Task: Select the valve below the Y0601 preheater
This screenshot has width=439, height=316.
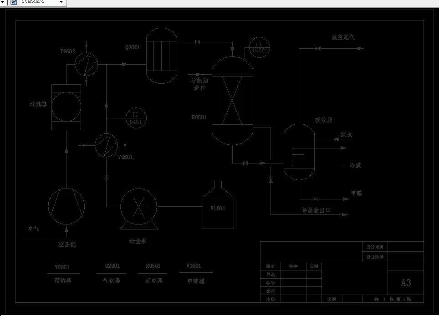Action: (x=106, y=177)
